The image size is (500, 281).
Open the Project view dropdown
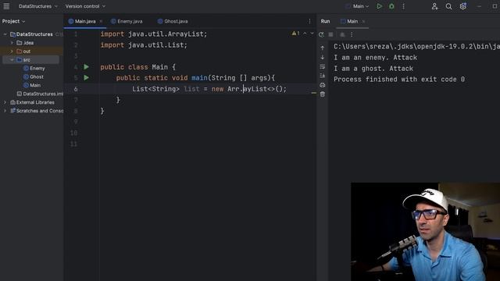coord(14,21)
